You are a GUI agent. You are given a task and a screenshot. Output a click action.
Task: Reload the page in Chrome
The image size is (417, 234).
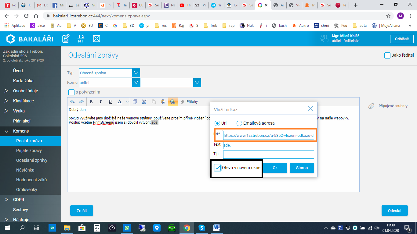click(x=26, y=16)
